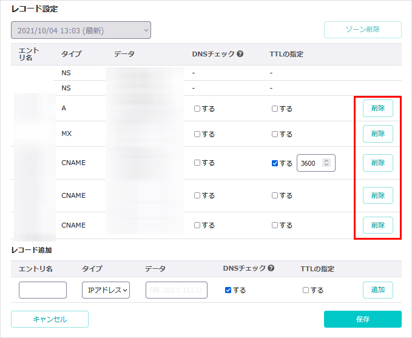The width and height of the screenshot is (412, 338).
Task: Uncheck TTL setting on first CNAME record
Action: tap(275, 163)
